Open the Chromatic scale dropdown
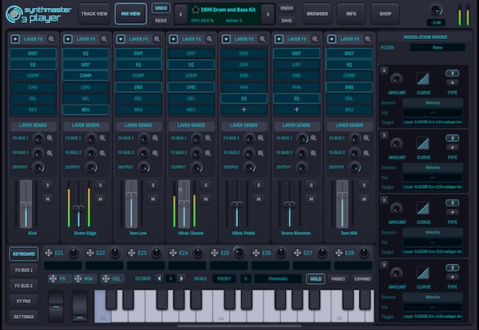 click(x=278, y=279)
